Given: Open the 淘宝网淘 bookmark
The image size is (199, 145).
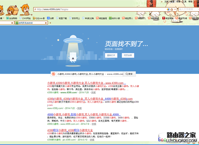Looking at the screenshot, I should 181,18.
